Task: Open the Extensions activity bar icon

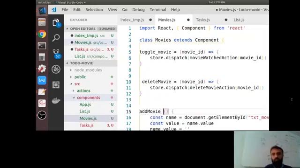Action: click(x=56, y=85)
